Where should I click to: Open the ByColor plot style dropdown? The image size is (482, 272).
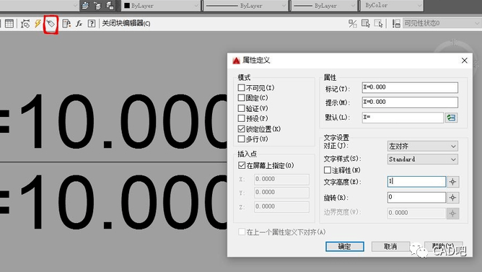tap(392, 6)
